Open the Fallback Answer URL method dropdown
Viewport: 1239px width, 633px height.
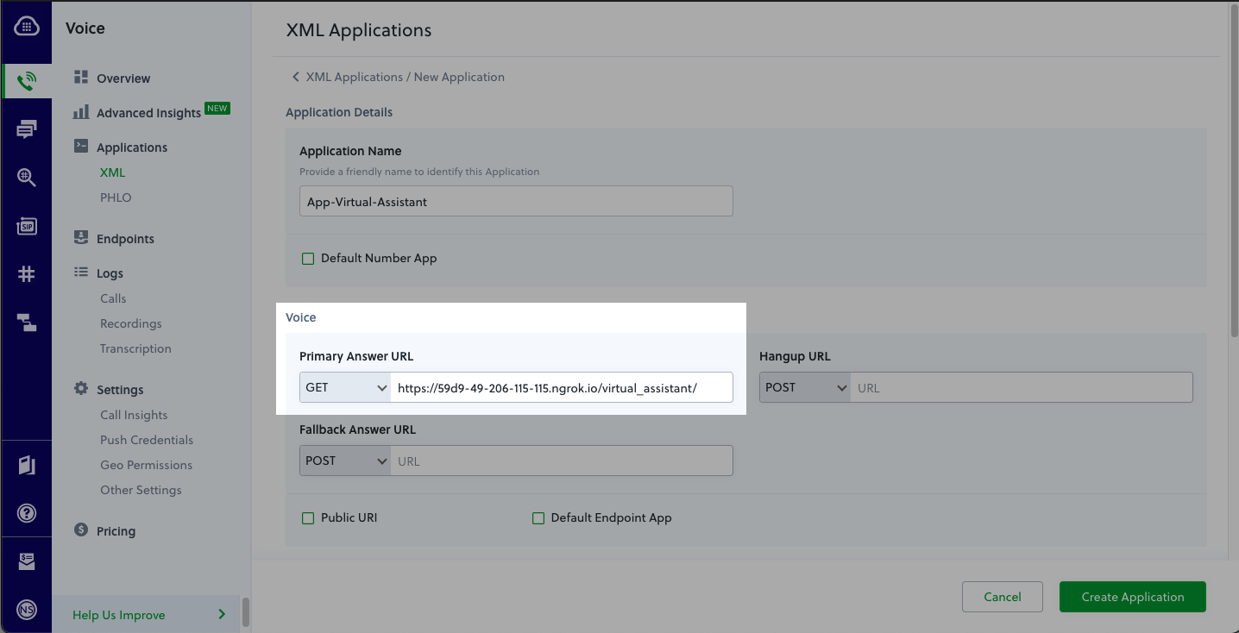click(344, 460)
